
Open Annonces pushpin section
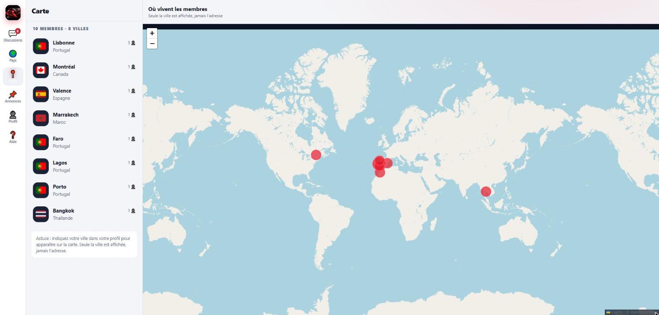pos(13,96)
